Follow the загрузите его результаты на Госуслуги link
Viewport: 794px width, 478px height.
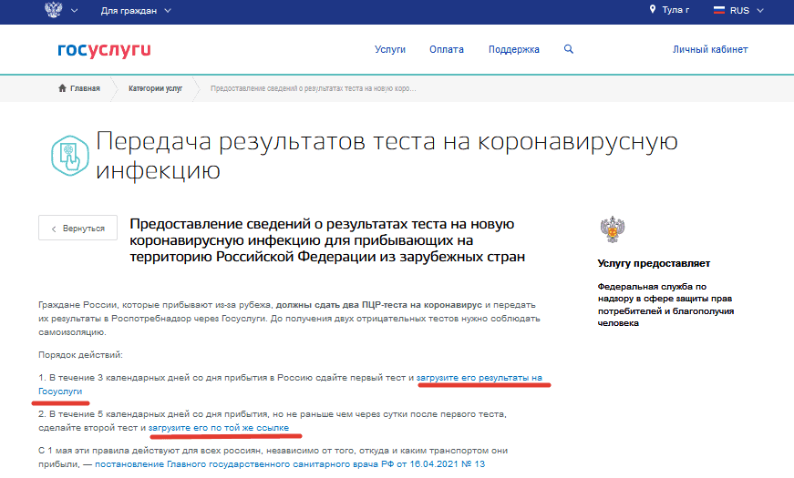pos(483,377)
